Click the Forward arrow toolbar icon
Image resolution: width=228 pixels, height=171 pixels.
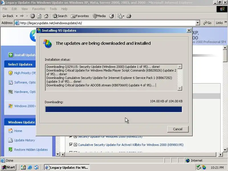pyautogui.click(x=22, y=16)
